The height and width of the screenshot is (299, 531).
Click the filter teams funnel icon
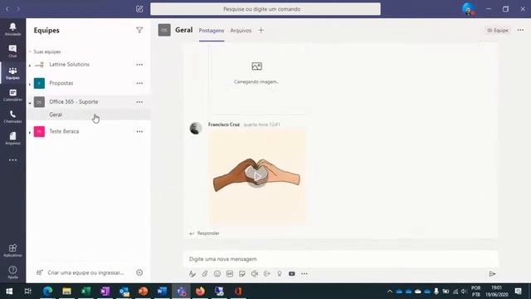click(139, 30)
